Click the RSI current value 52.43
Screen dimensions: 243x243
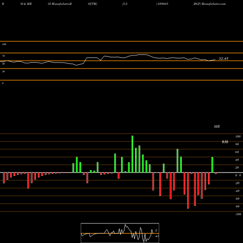coord(224,58)
